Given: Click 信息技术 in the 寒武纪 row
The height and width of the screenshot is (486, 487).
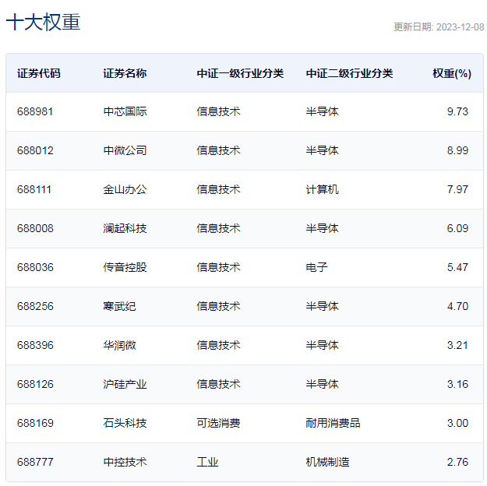Looking at the screenshot, I should pyautogui.click(x=218, y=307).
